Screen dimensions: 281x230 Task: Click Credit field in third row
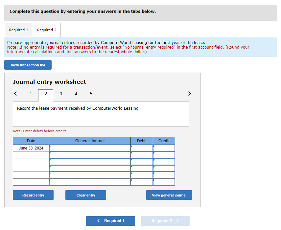(164, 162)
